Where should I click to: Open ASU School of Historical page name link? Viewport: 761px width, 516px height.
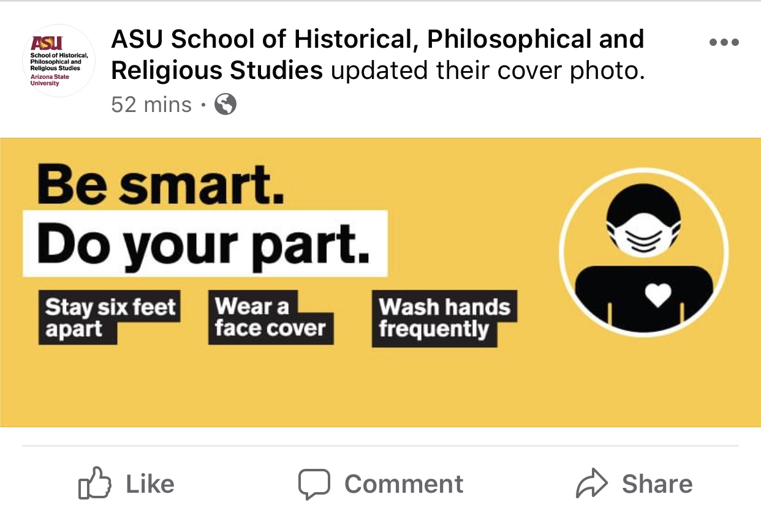377,40
